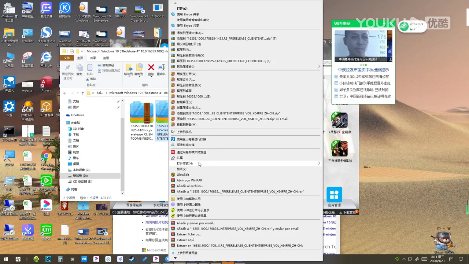
Task: Select the 放大镜 desktop icon
Action: (9, 158)
